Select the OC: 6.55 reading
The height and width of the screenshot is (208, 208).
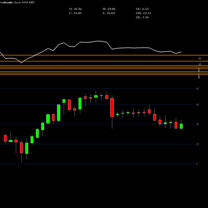coord(142,9)
